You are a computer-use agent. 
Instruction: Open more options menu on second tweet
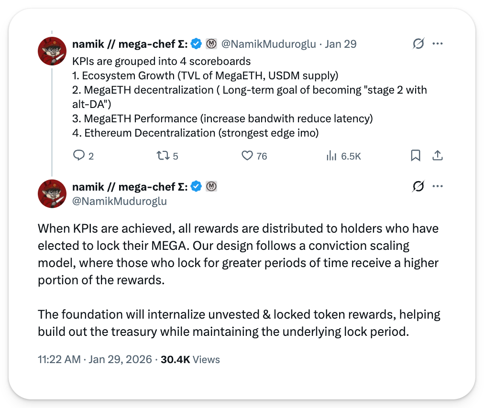click(438, 187)
